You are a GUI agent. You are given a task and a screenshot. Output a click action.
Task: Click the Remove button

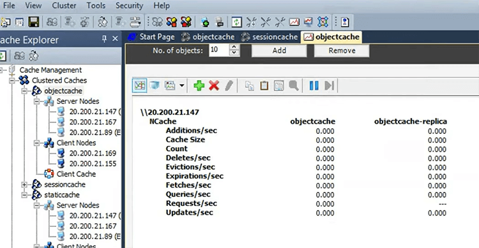pyautogui.click(x=342, y=50)
